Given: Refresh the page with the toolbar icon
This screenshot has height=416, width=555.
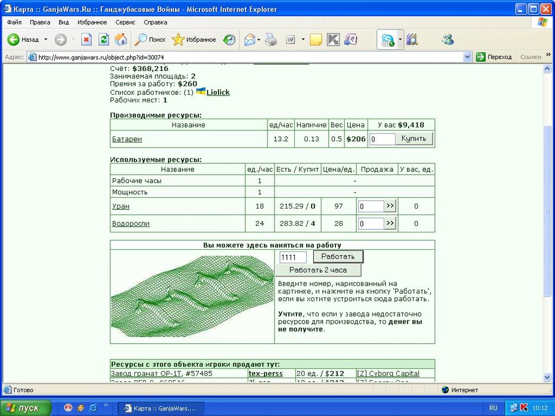Looking at the screenshot, I should click(103, 39).
